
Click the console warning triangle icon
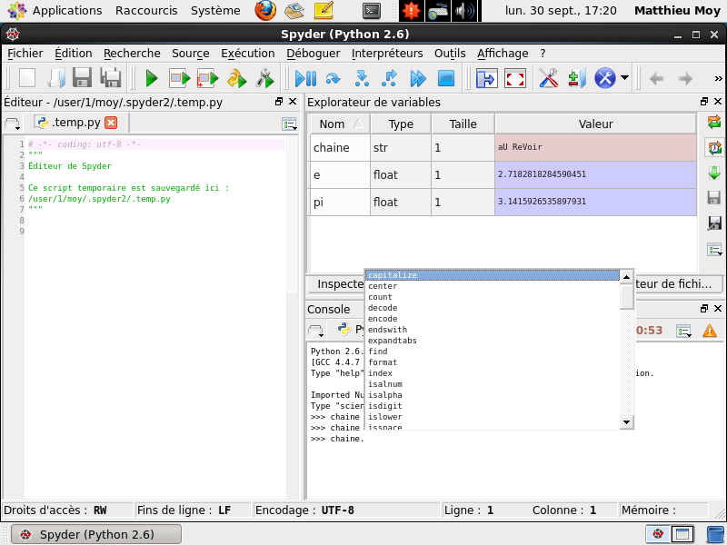click(710, 331)
